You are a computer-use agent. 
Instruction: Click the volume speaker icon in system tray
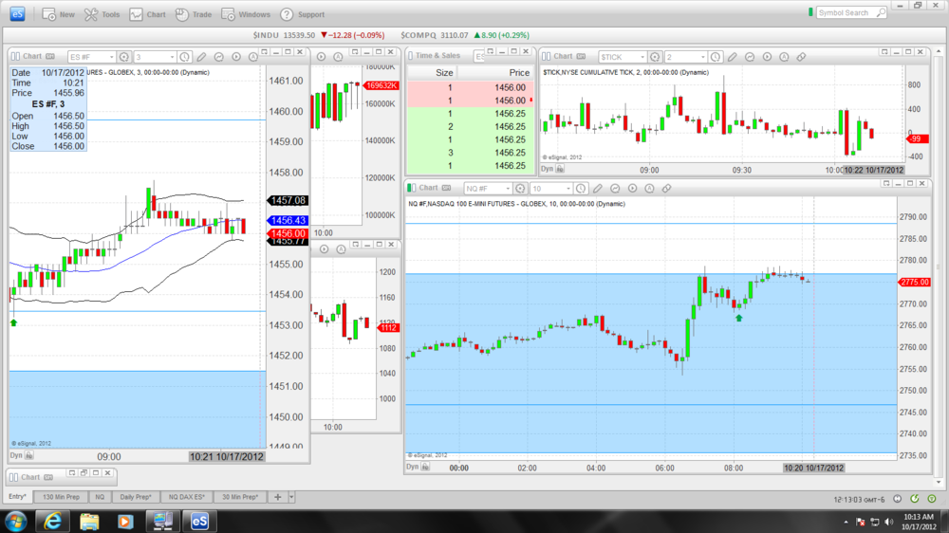click(888, 522)
